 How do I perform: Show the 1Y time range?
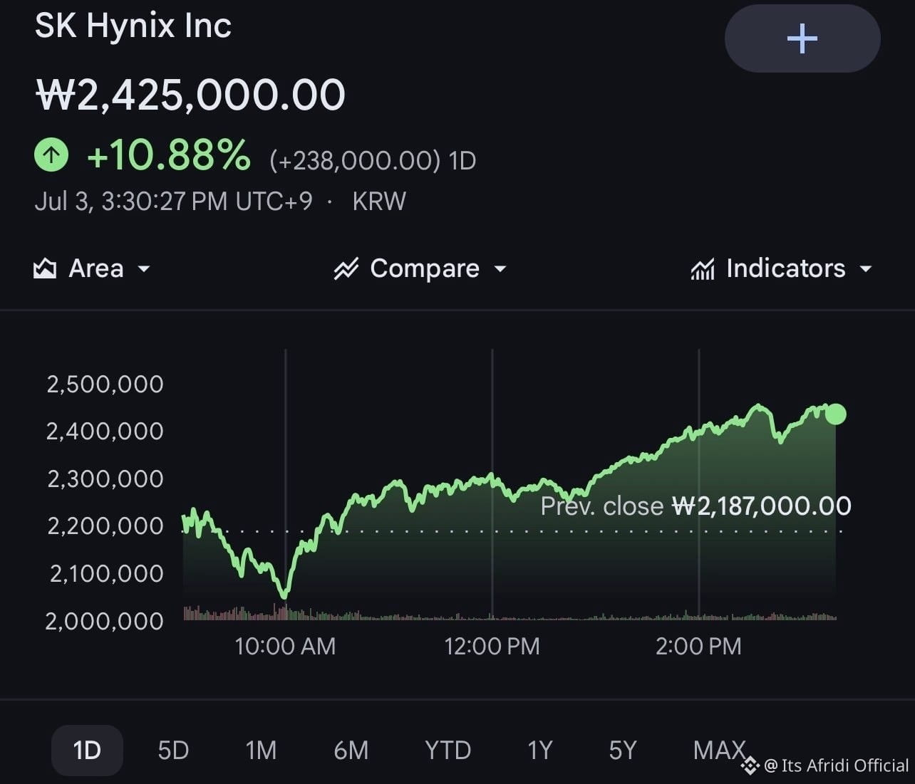point(540,750)
